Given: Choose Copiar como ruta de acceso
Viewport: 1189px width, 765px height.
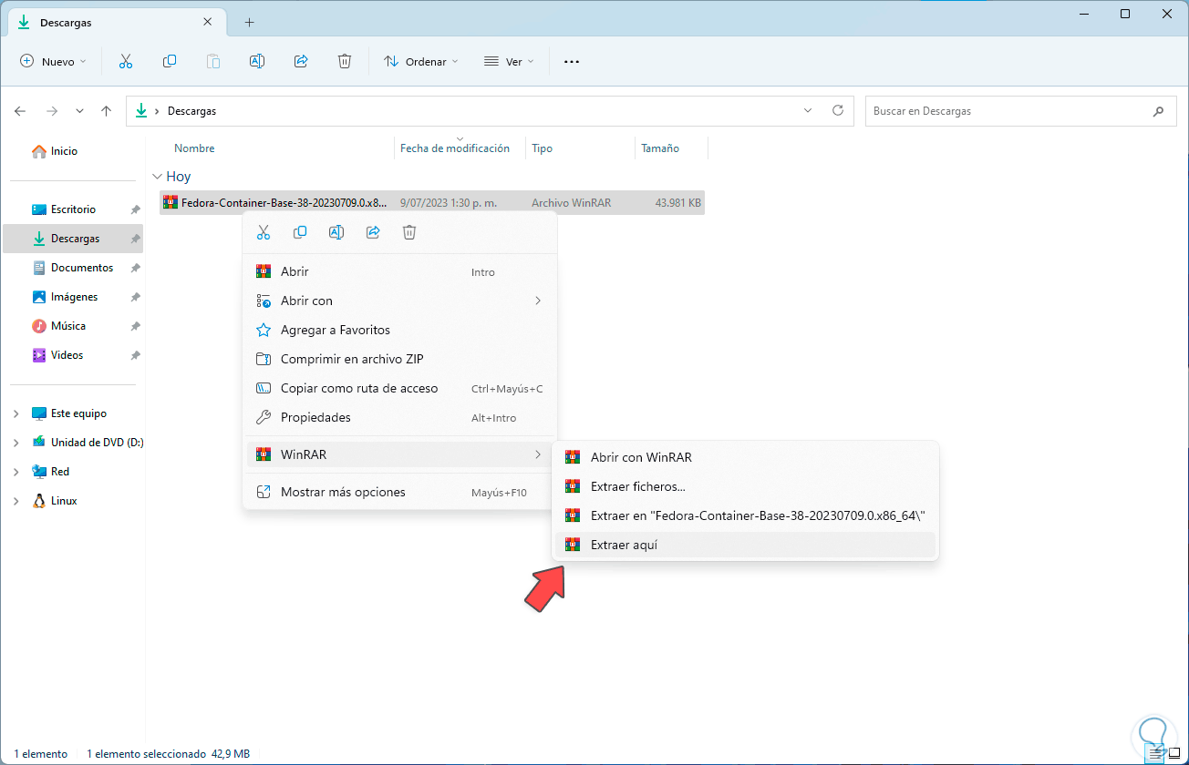Looking at the screenshot, I should point(399,388).
